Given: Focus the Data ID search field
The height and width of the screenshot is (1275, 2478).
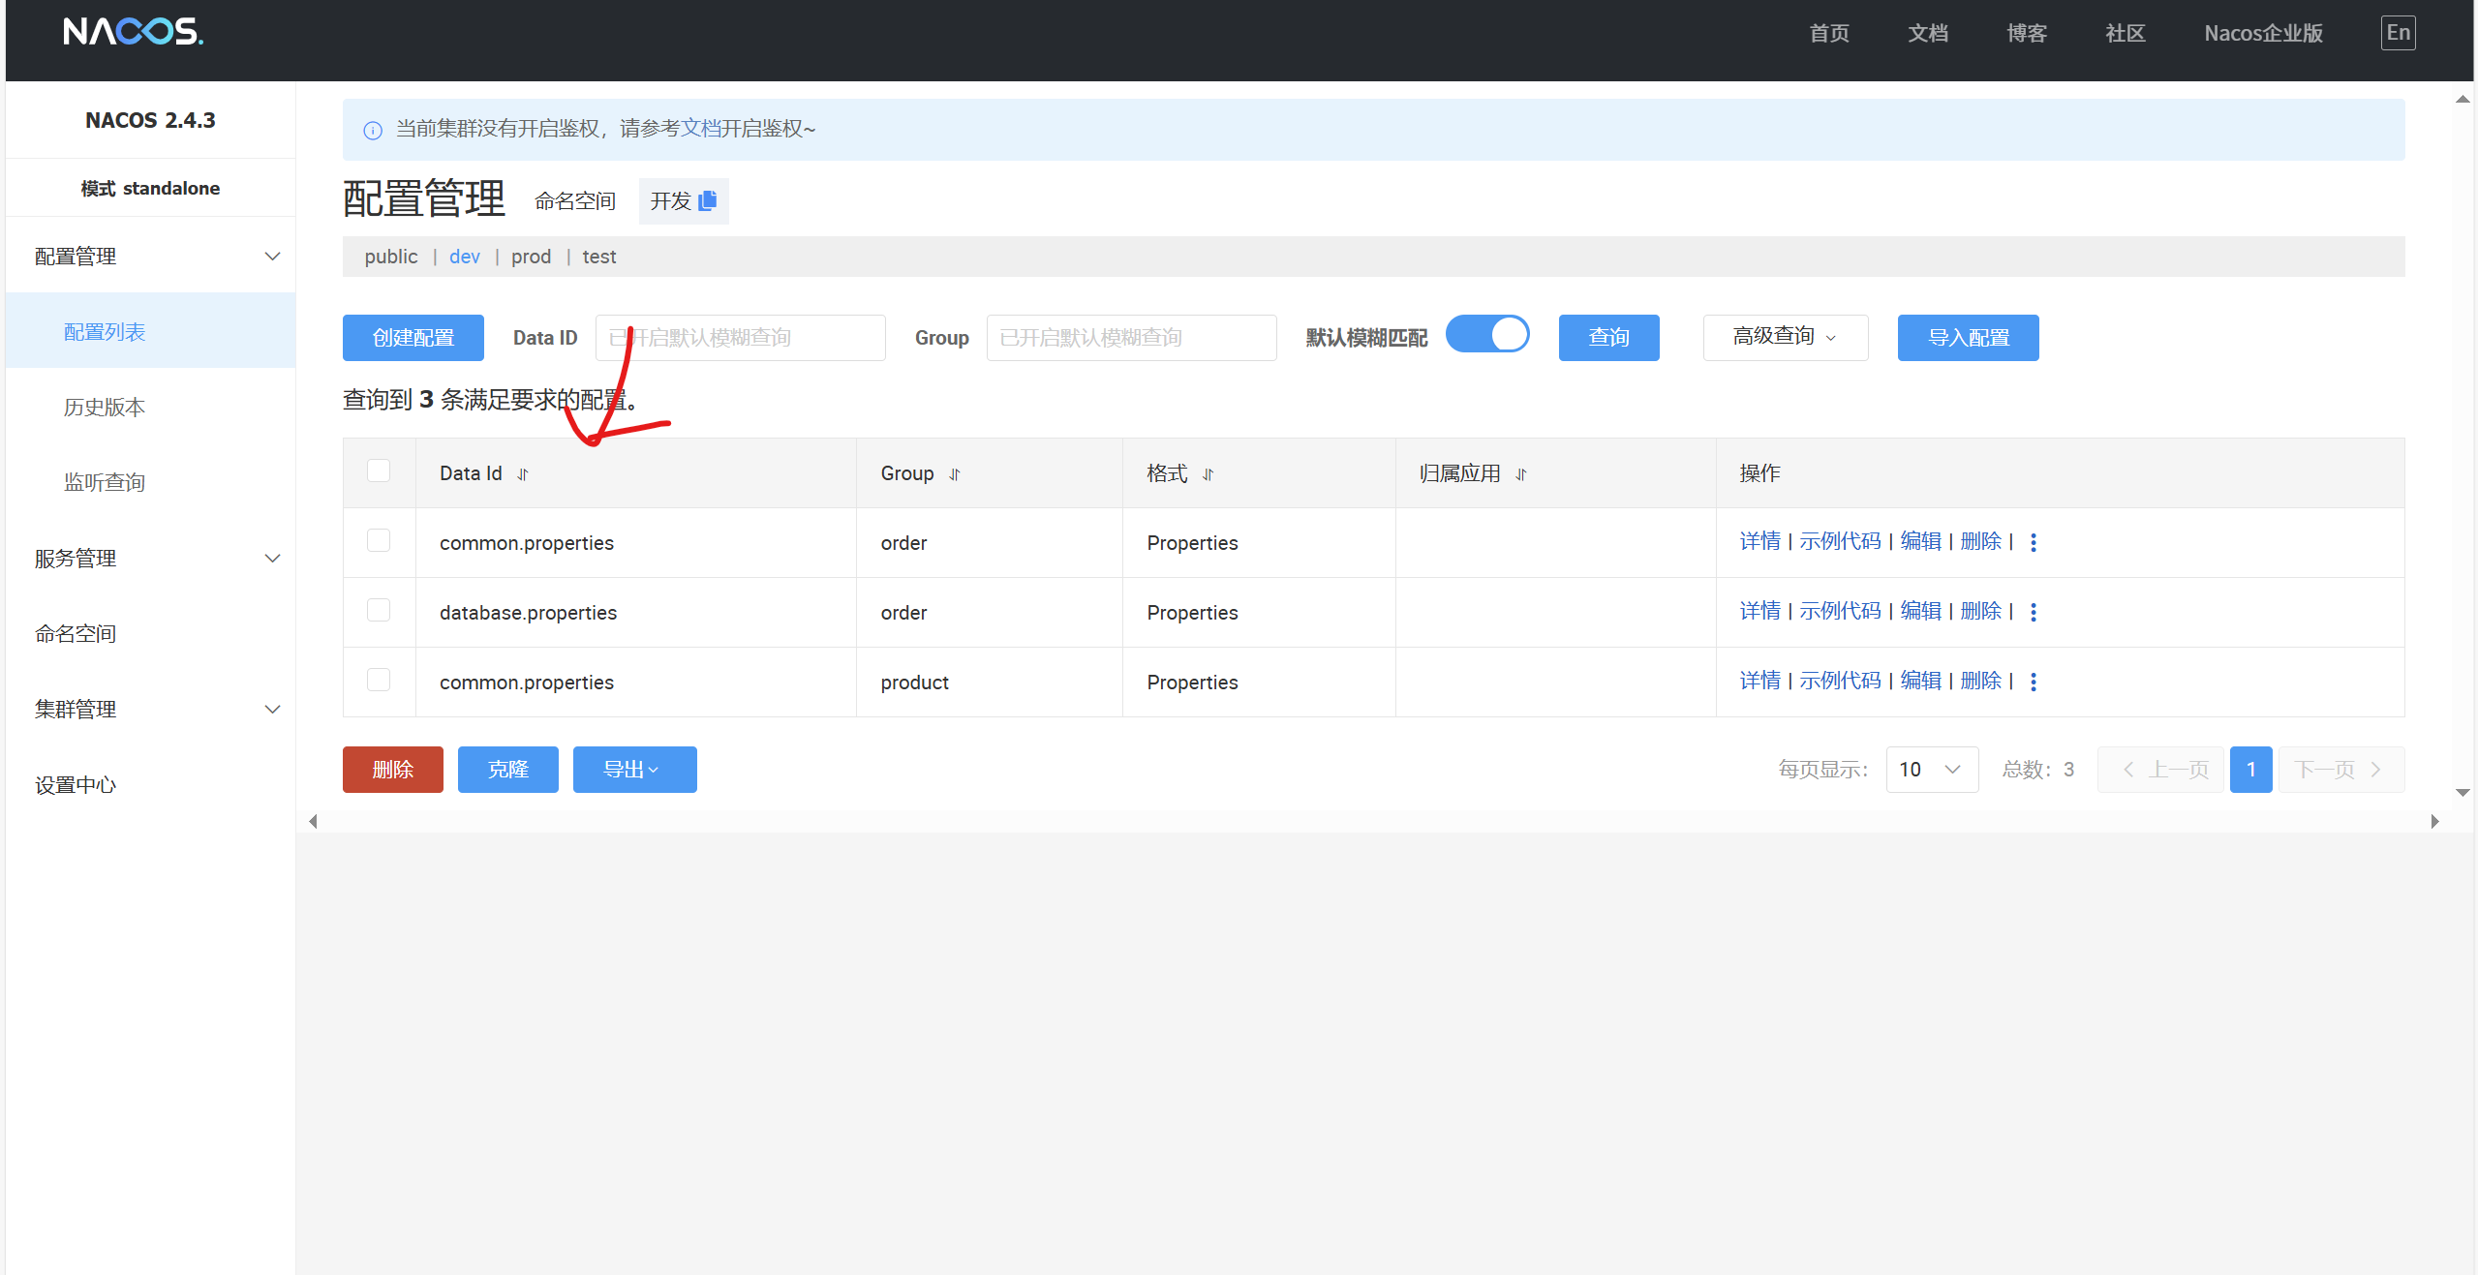Looking at the screenshot, I should point(740,338).
